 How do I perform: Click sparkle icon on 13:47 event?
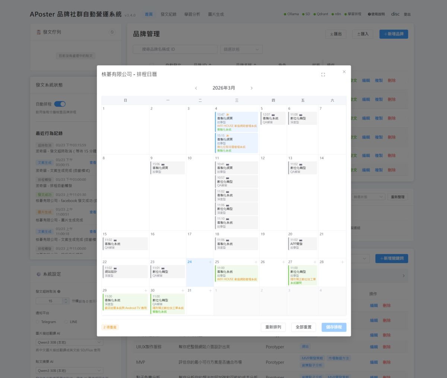[228, 115]
